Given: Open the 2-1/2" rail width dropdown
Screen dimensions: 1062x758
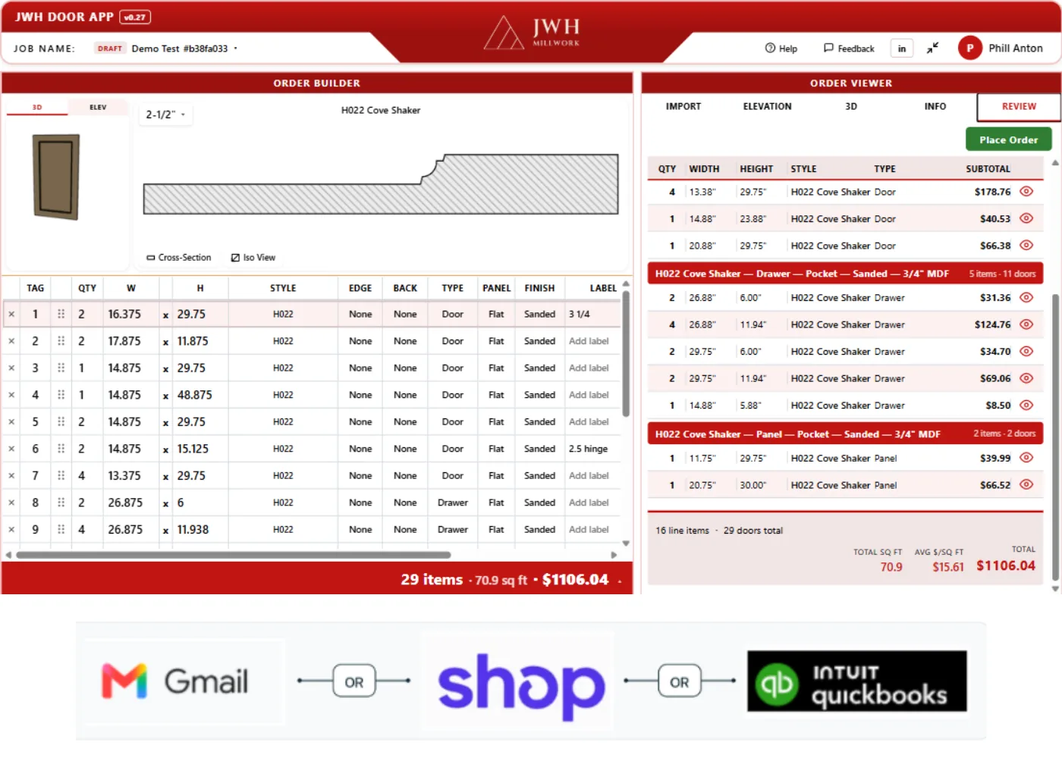Looking at the screenshot, I should click(165, 114).
